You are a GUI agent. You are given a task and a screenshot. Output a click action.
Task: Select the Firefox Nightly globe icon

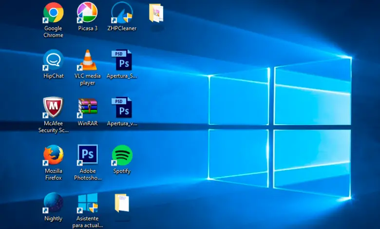tap(53, 203)
